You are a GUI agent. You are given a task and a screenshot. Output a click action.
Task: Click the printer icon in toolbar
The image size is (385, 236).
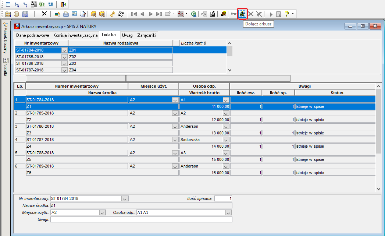click(66, 14)
